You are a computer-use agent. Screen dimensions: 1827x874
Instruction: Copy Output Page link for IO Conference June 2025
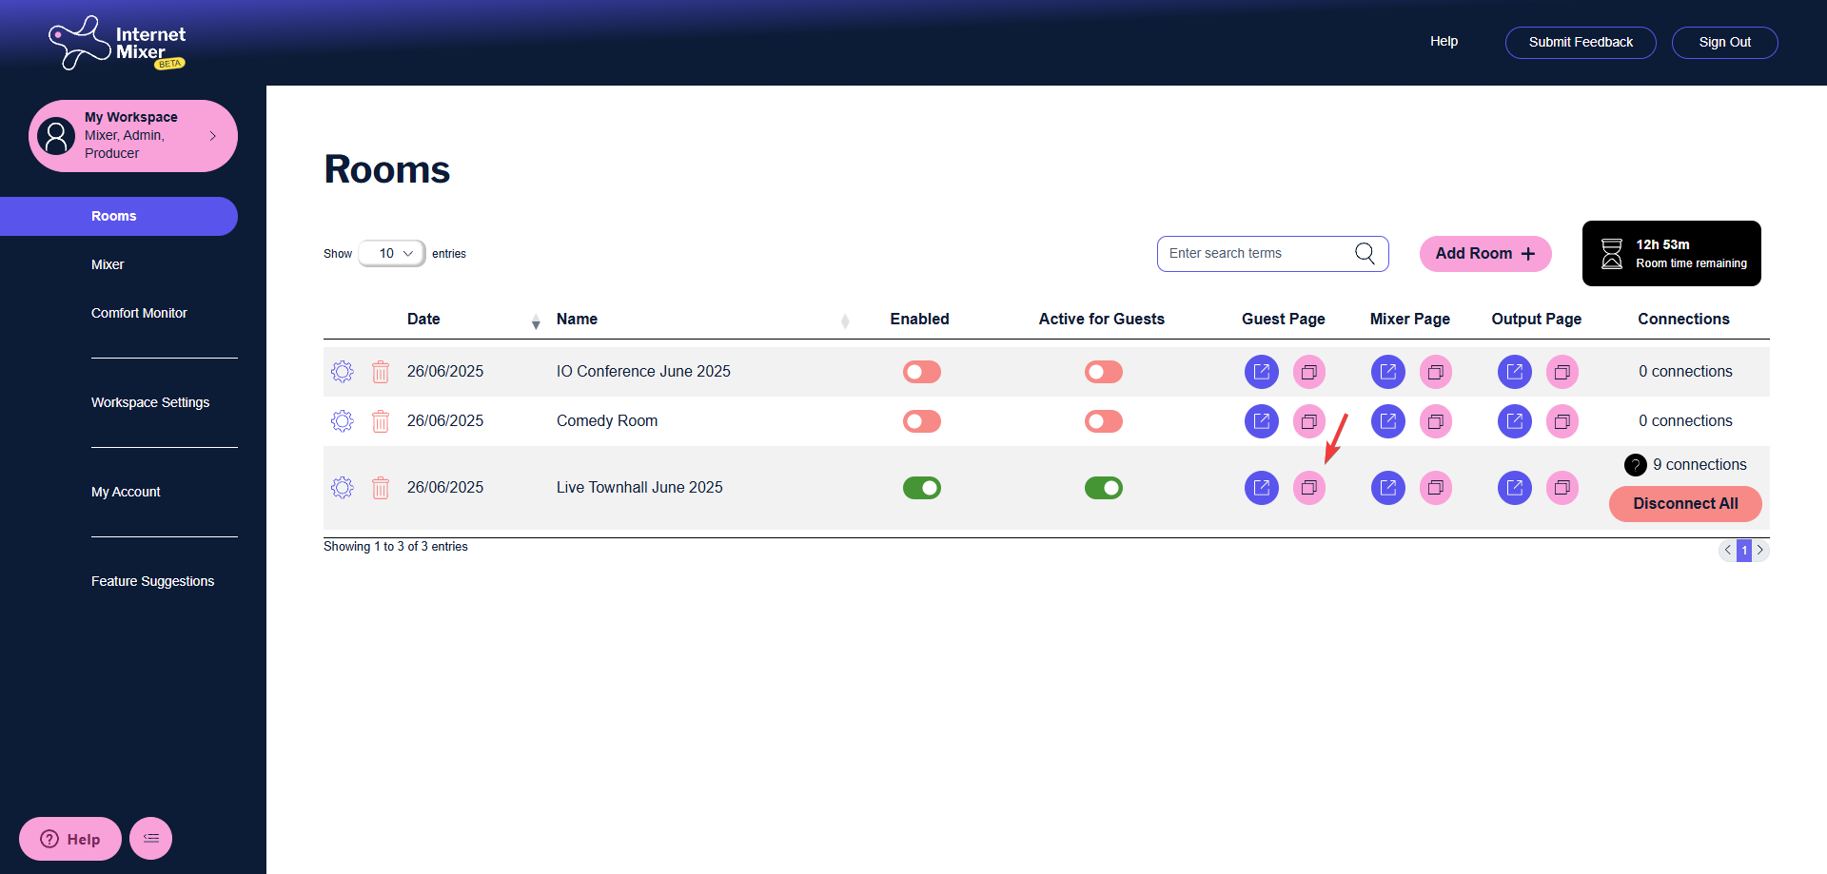pos(1562,372)
